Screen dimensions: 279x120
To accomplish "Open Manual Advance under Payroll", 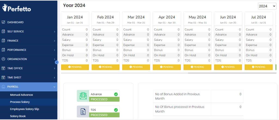I will tap(22, 95).
